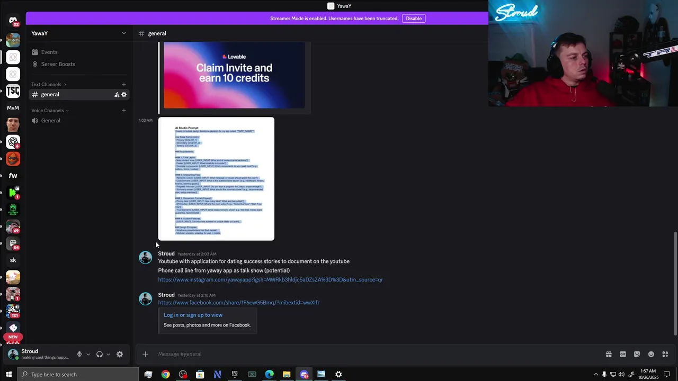Open the AI Studio Prompt image attachment
Image resolution: width=678 pixels, height=381 pixels.
(216, 179)
